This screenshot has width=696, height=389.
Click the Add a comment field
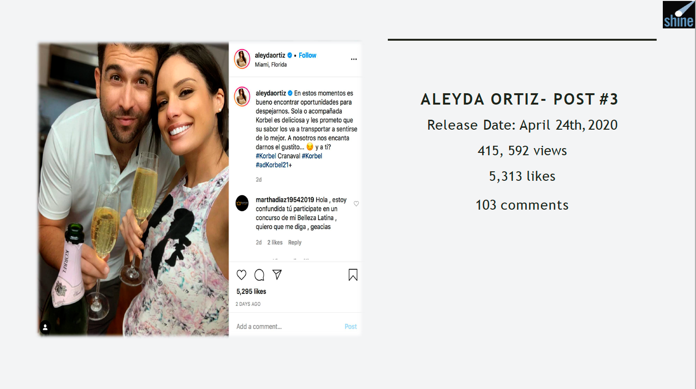[x=287, y=327]
